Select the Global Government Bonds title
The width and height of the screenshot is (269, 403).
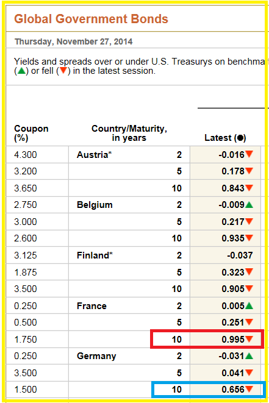tap(91, 19)
